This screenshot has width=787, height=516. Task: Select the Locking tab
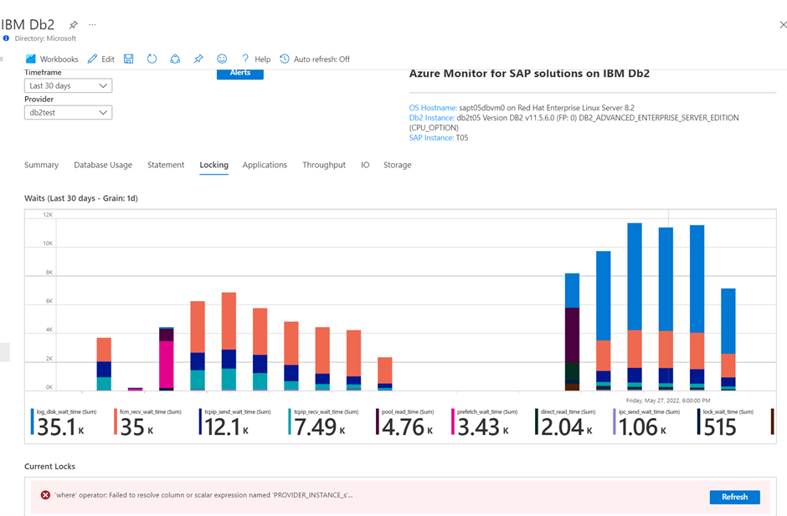(213, 165)
